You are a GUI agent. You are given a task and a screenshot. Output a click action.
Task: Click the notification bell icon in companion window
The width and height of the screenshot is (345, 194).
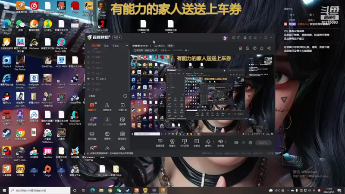(262, 48)
